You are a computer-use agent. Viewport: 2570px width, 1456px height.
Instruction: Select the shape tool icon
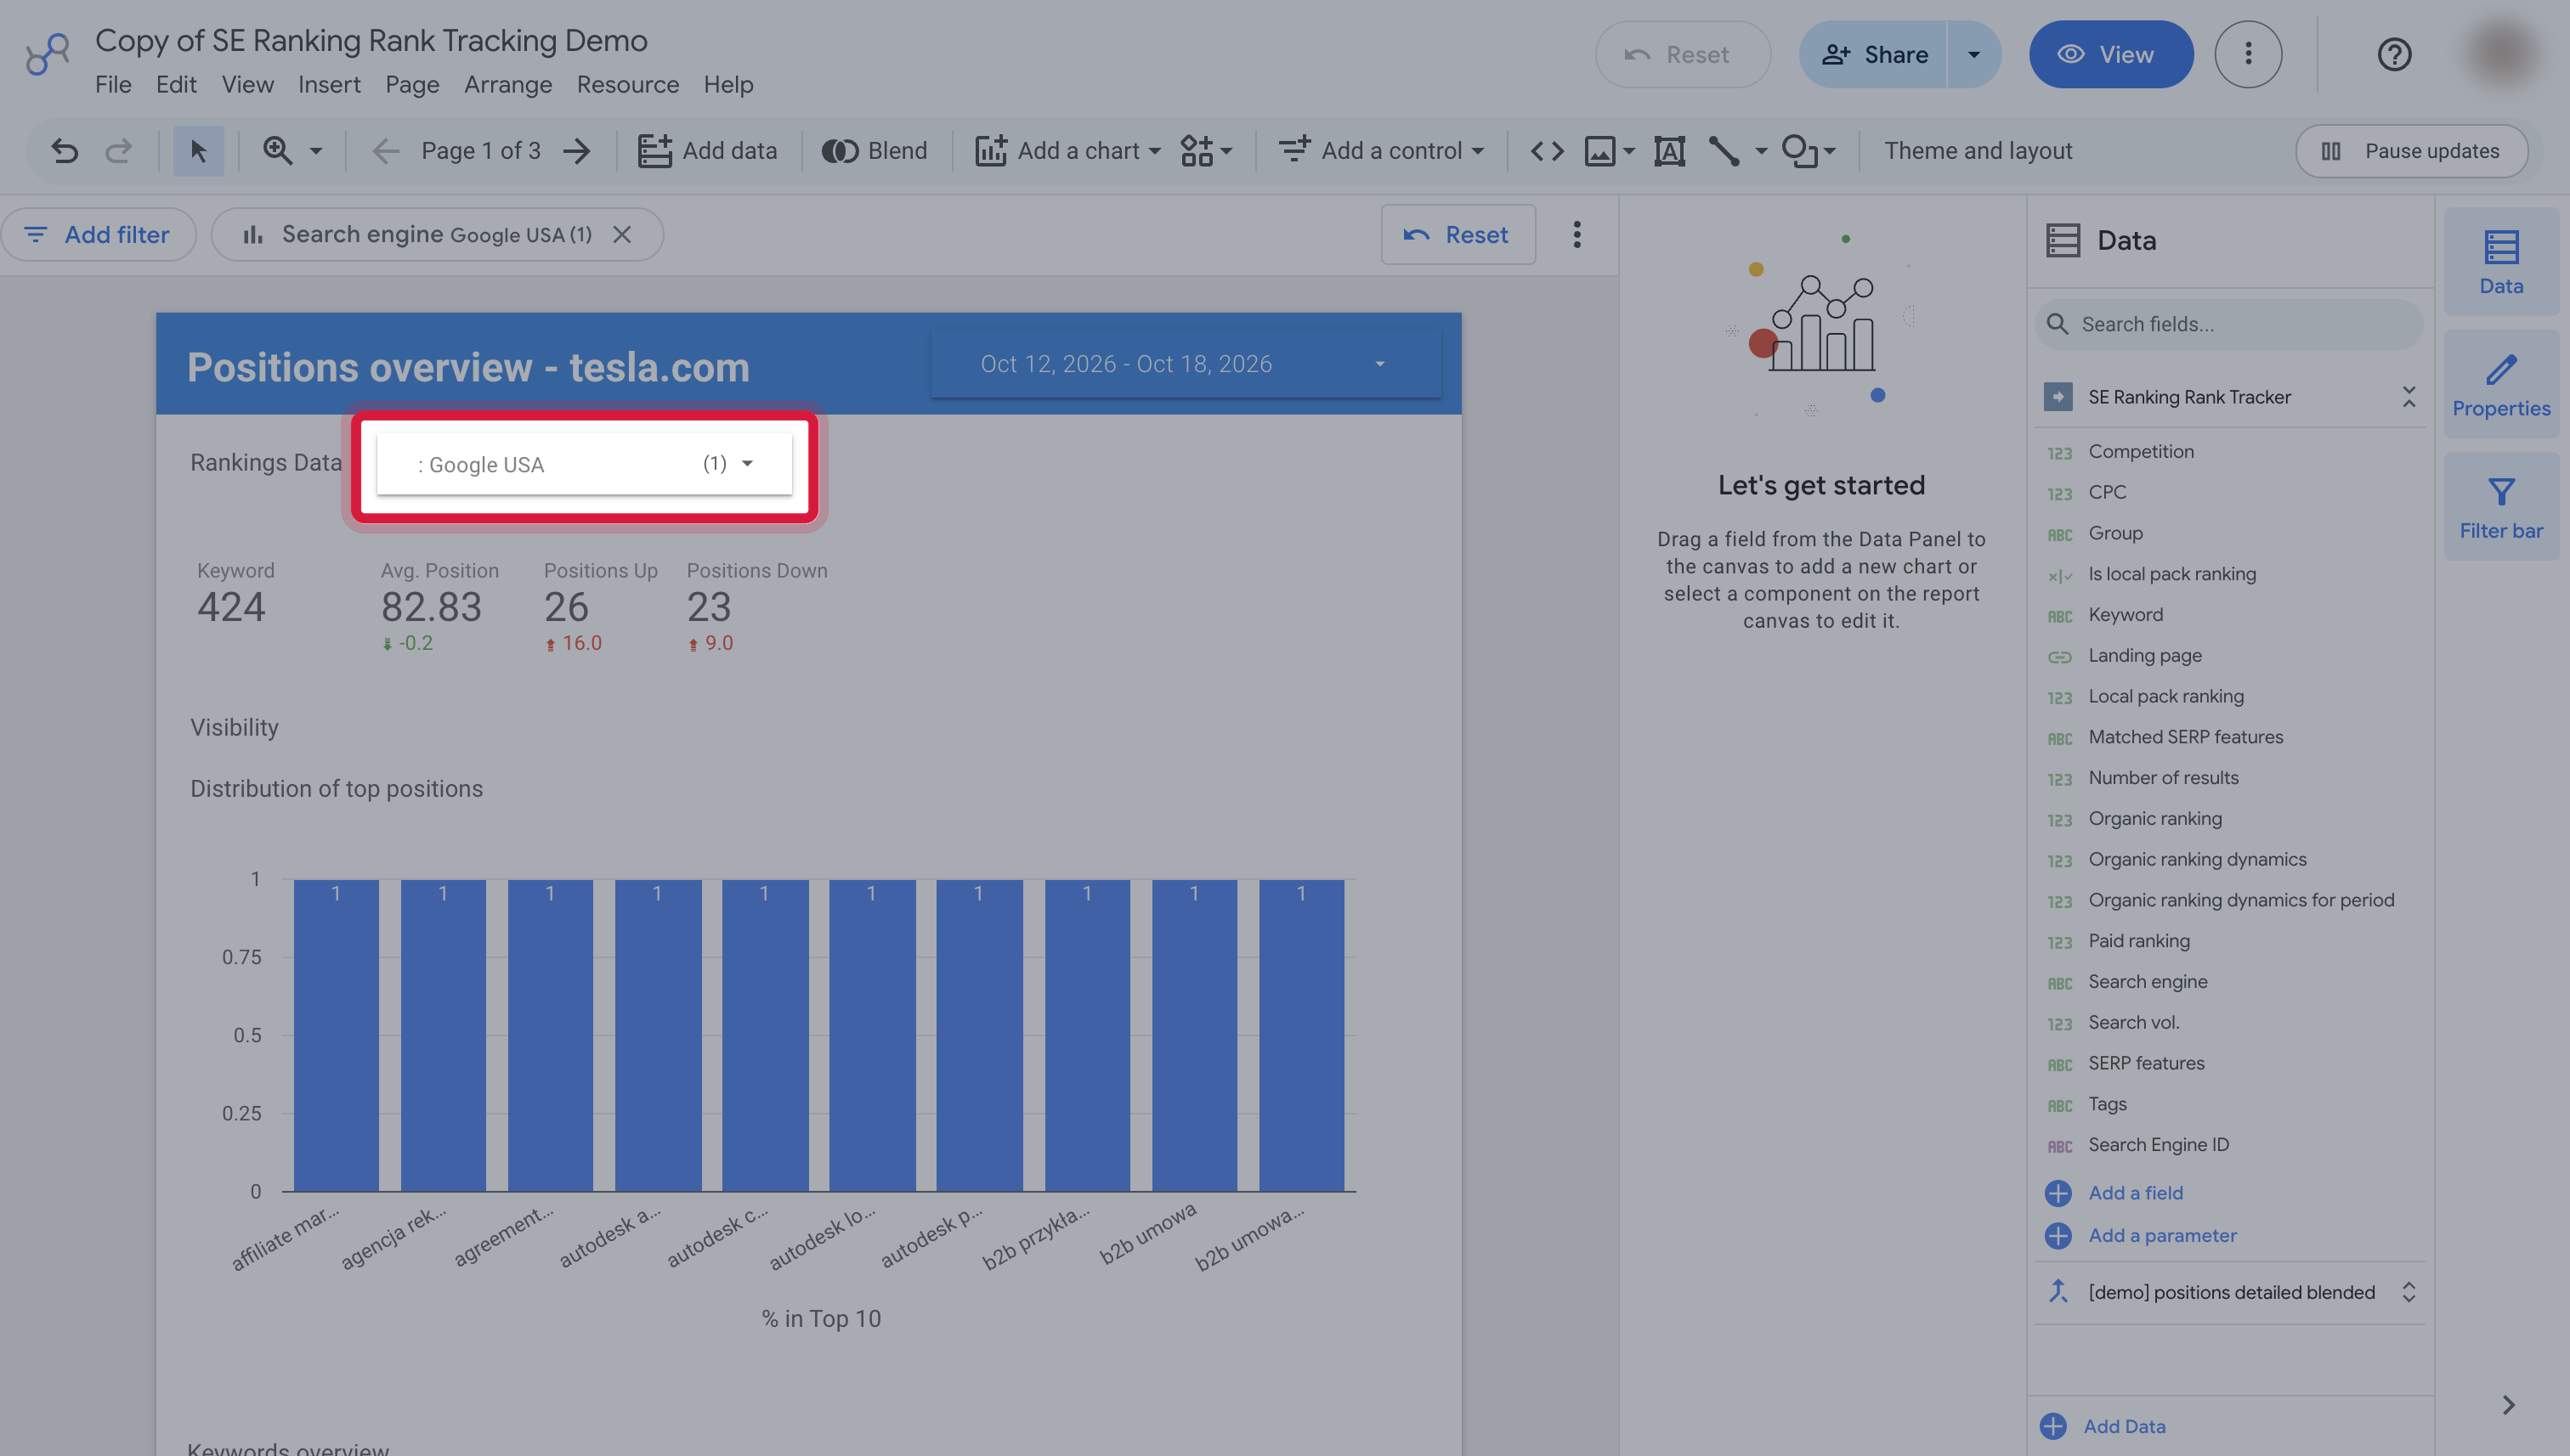(1800, 151)
